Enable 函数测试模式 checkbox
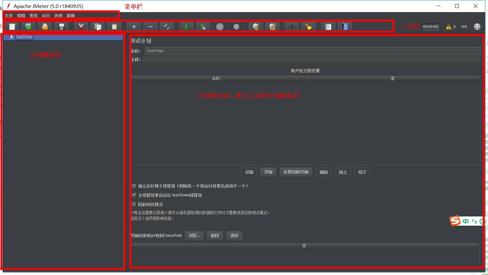The height and width of the screenshot is (275, 488). (x=134, y=204)
